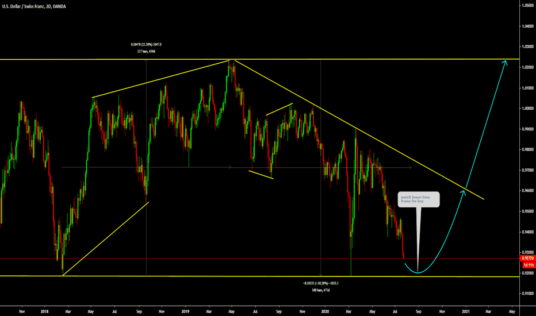Click the '-0.10531 (-10.29%) -1053.1' measurement label

coord(321,283)
